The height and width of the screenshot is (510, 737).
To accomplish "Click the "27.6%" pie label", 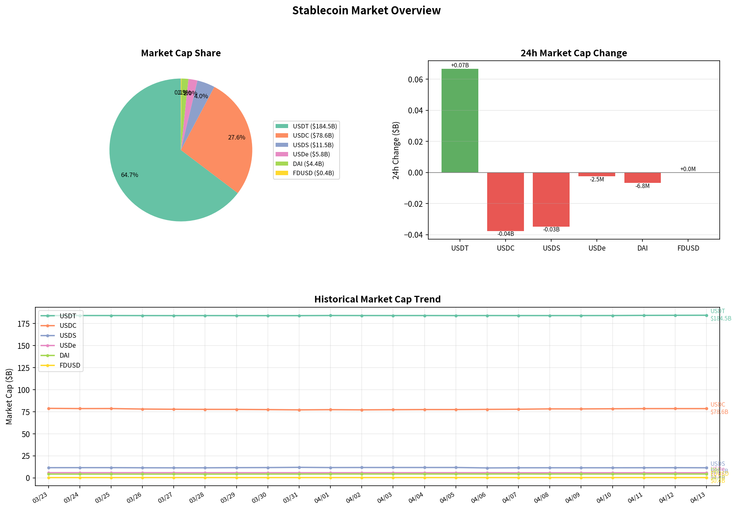I will [x=237, y=138].
